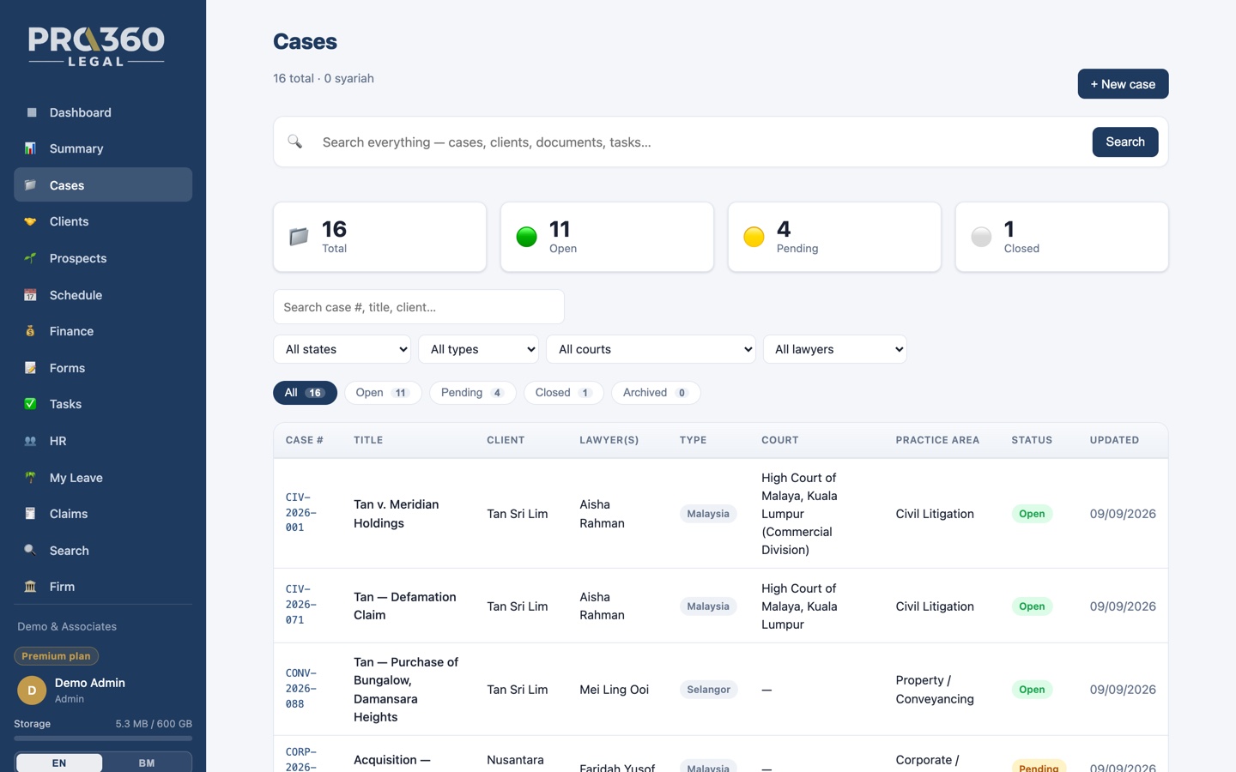The width and height of the screenshot is (1236, 772).
Task: Click the Demo Admin avatar circle
Action: coord(32,690)
